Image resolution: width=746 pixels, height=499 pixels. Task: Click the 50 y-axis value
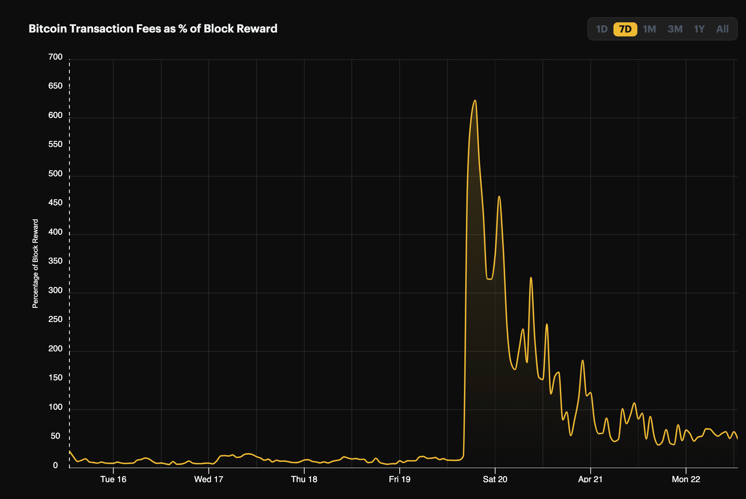tap(55, 436)
